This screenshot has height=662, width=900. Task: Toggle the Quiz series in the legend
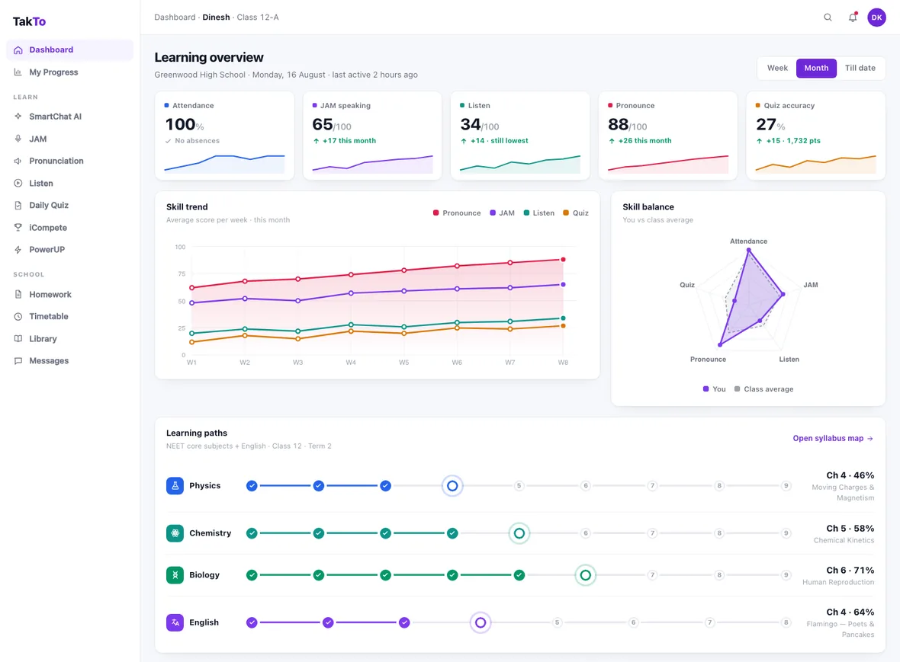coord(576,213)
